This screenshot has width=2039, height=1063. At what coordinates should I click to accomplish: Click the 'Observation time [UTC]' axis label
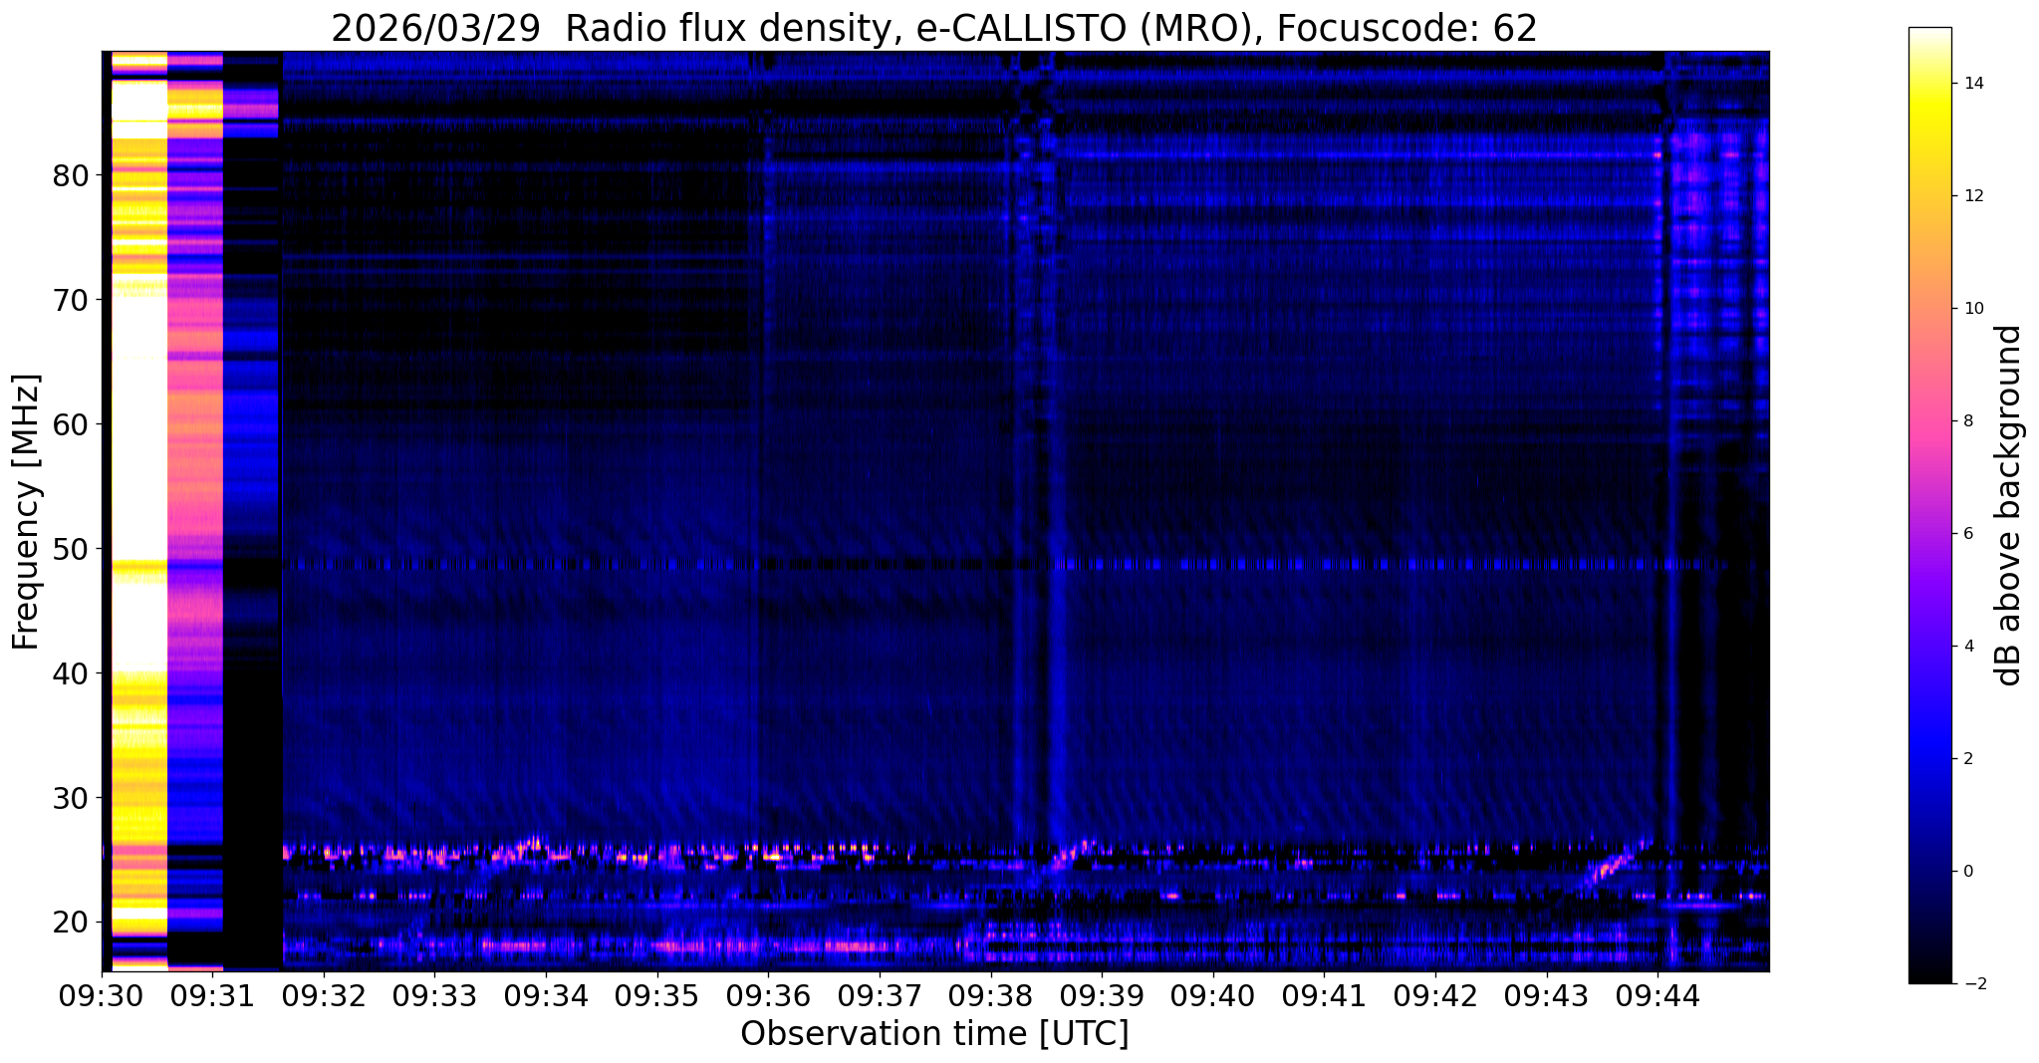point(934,1034)
